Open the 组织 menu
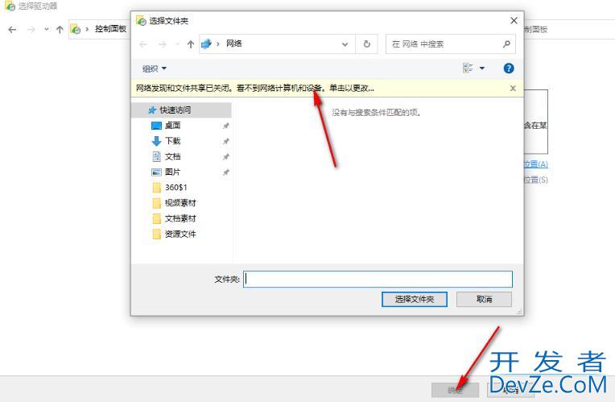Image resolution: width=615 pixels, height=402 pixels. (x=154, y=68)
